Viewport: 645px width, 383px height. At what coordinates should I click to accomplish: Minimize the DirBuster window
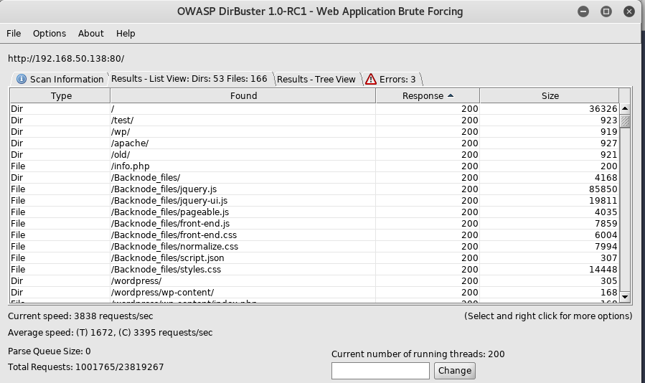pyautogui.click(x=583, y=11)
